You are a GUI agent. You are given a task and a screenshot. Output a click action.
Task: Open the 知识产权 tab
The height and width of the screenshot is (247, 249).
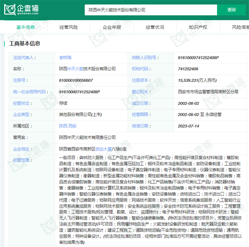coord(198,27)
